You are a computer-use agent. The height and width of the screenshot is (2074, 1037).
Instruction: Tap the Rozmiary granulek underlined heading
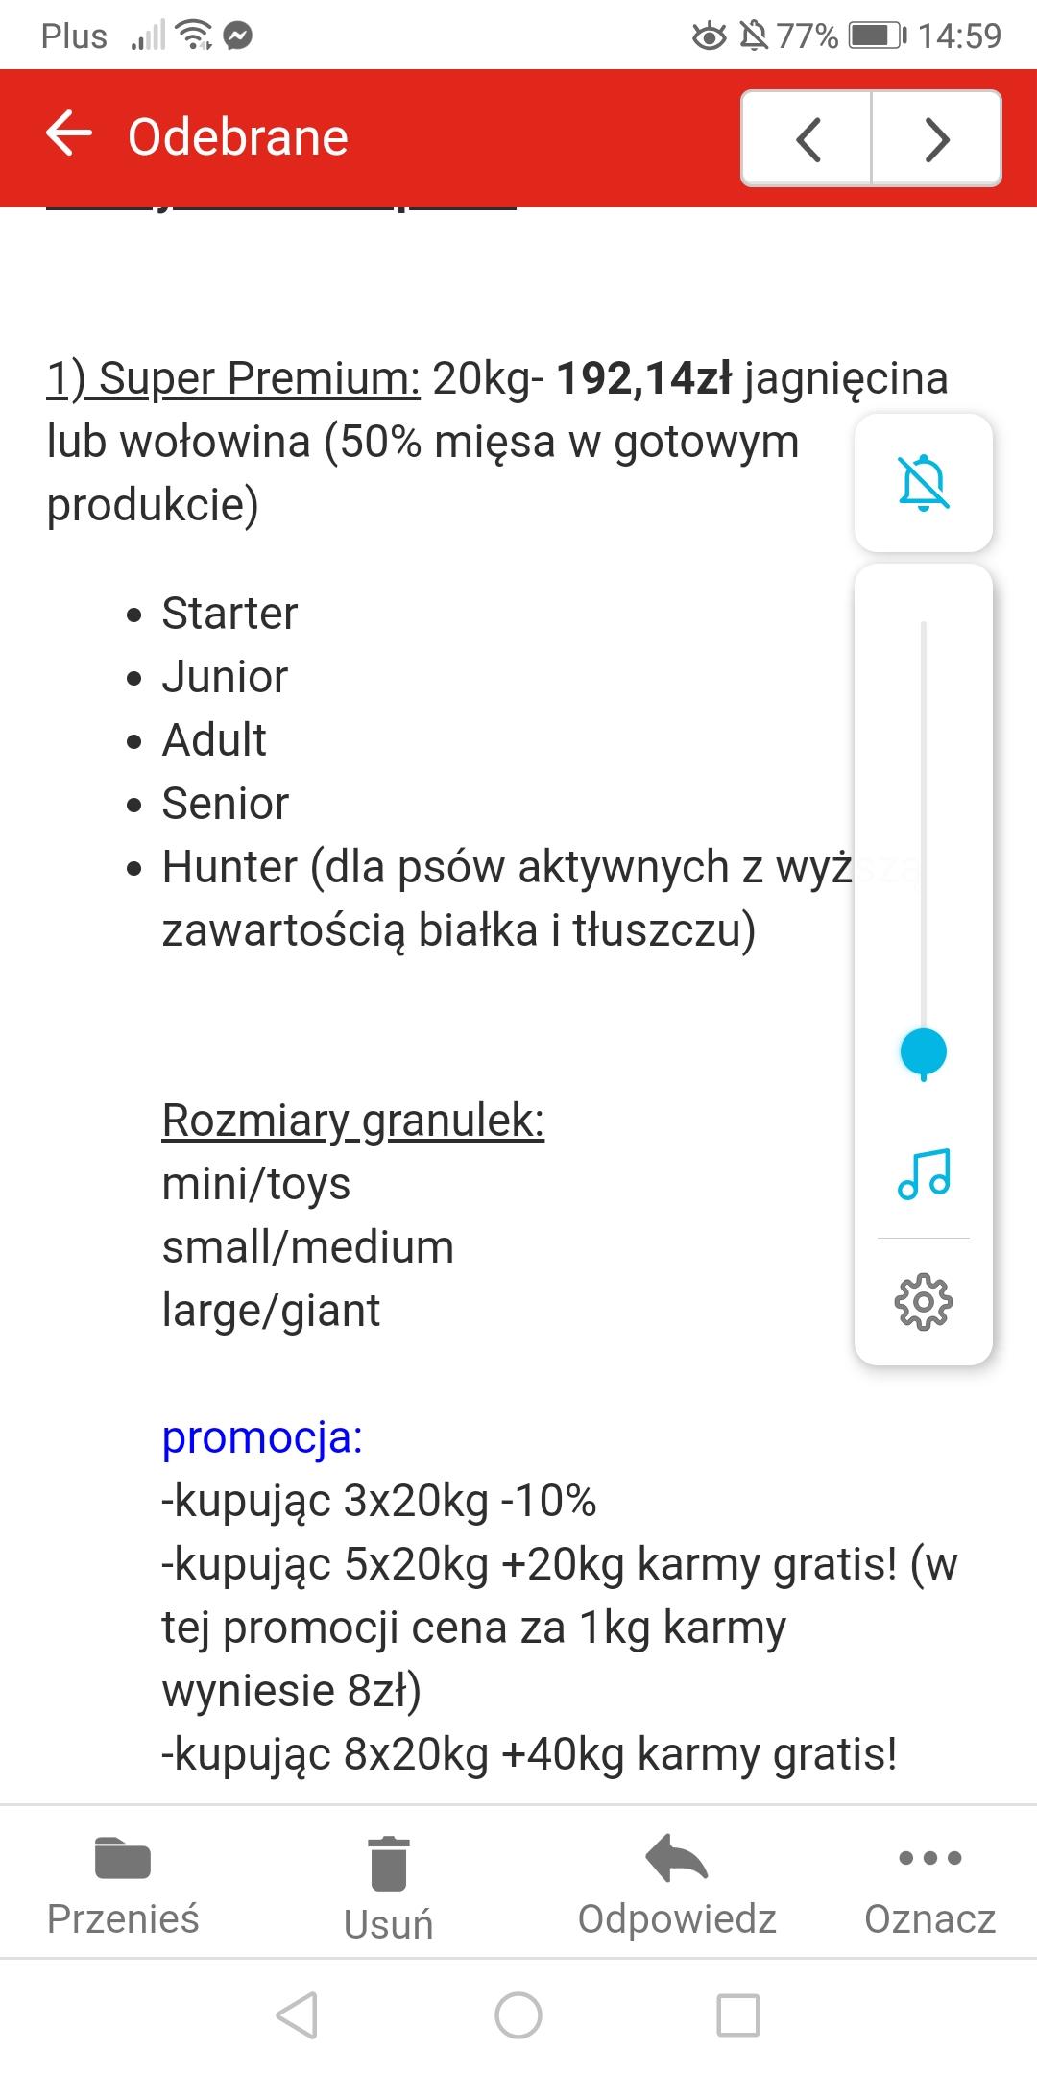click(352, 1120)
